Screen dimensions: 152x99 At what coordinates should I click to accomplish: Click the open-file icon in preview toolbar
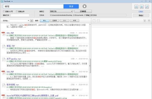(x=94, y=21)
